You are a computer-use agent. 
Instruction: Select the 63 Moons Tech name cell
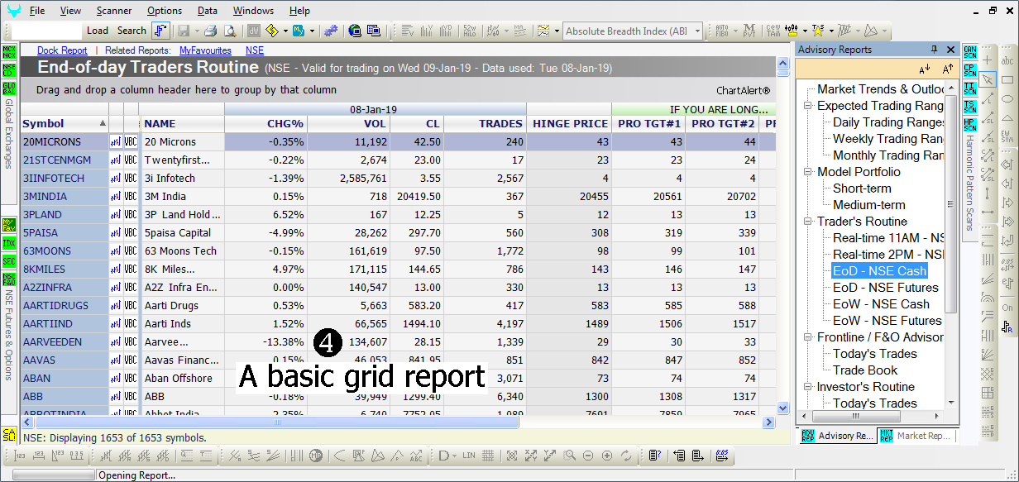pos(182,251)
